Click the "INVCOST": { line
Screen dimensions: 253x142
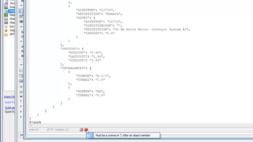72,49
